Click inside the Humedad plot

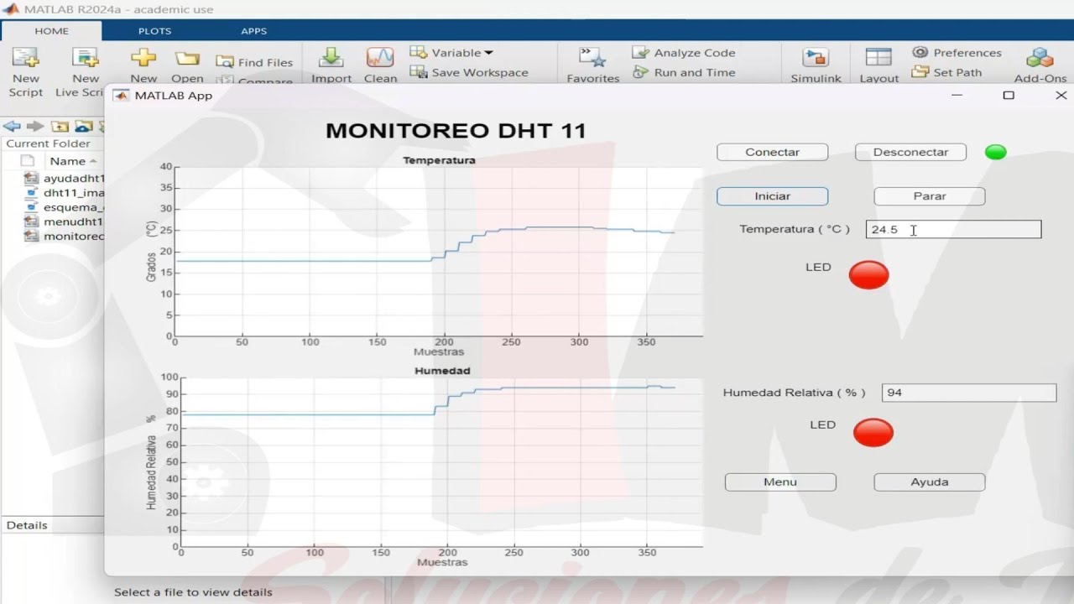[x=441, y=462]
